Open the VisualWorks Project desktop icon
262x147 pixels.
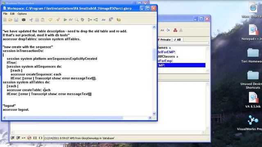click(x=253, y=123)
